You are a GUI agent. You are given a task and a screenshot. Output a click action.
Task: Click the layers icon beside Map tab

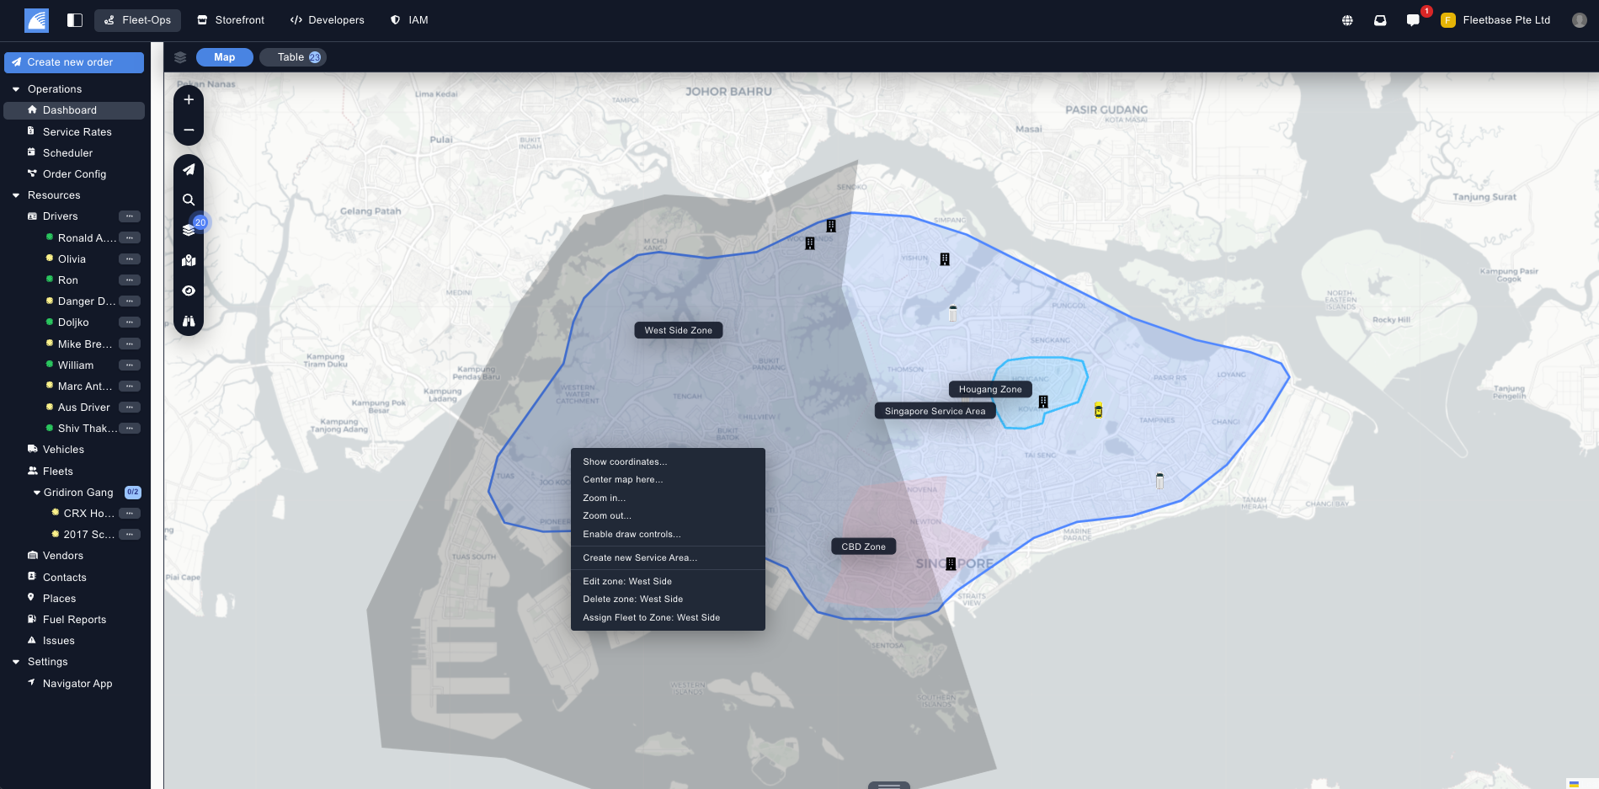[180, 57]
